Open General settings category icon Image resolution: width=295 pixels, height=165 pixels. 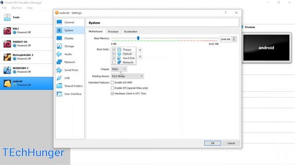[59, 22]
